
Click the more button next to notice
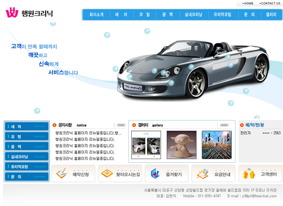121,125
